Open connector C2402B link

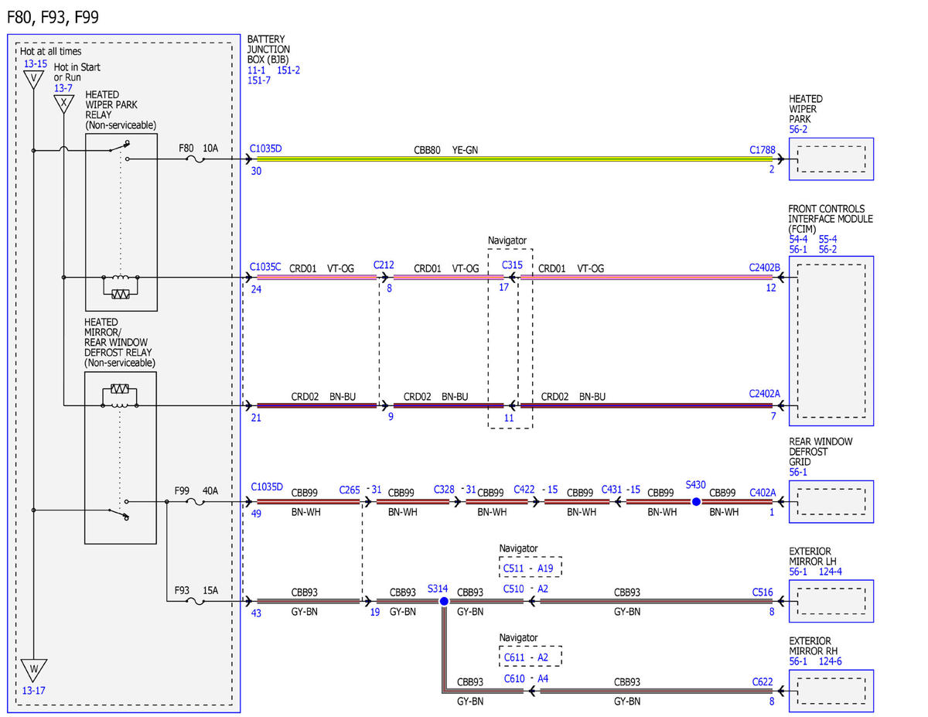click(x=764, y=267)
